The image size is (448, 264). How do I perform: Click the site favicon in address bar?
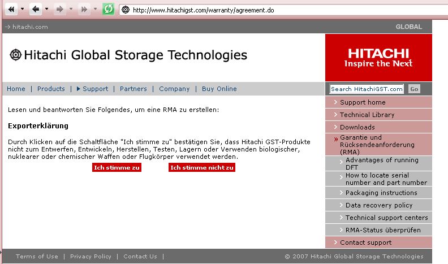point(126,10)
